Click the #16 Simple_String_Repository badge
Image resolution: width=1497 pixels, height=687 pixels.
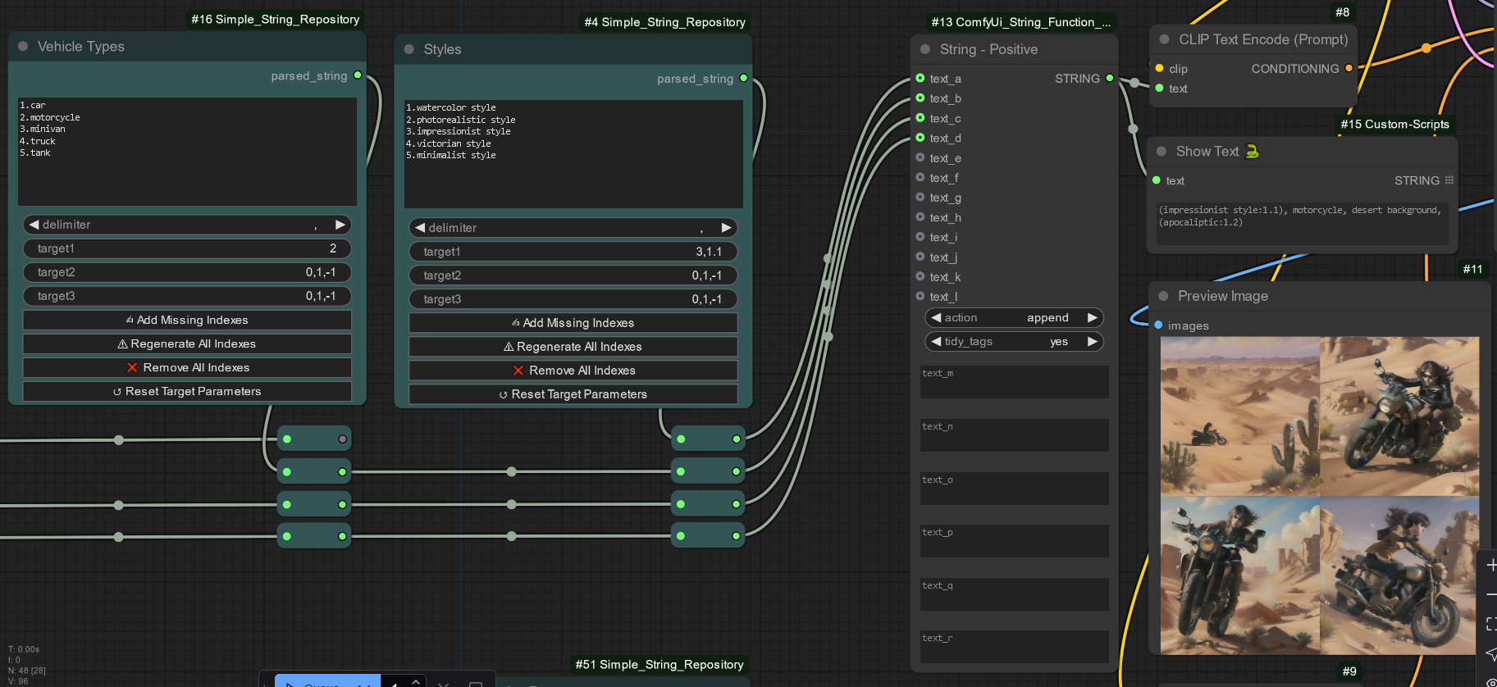276,19
